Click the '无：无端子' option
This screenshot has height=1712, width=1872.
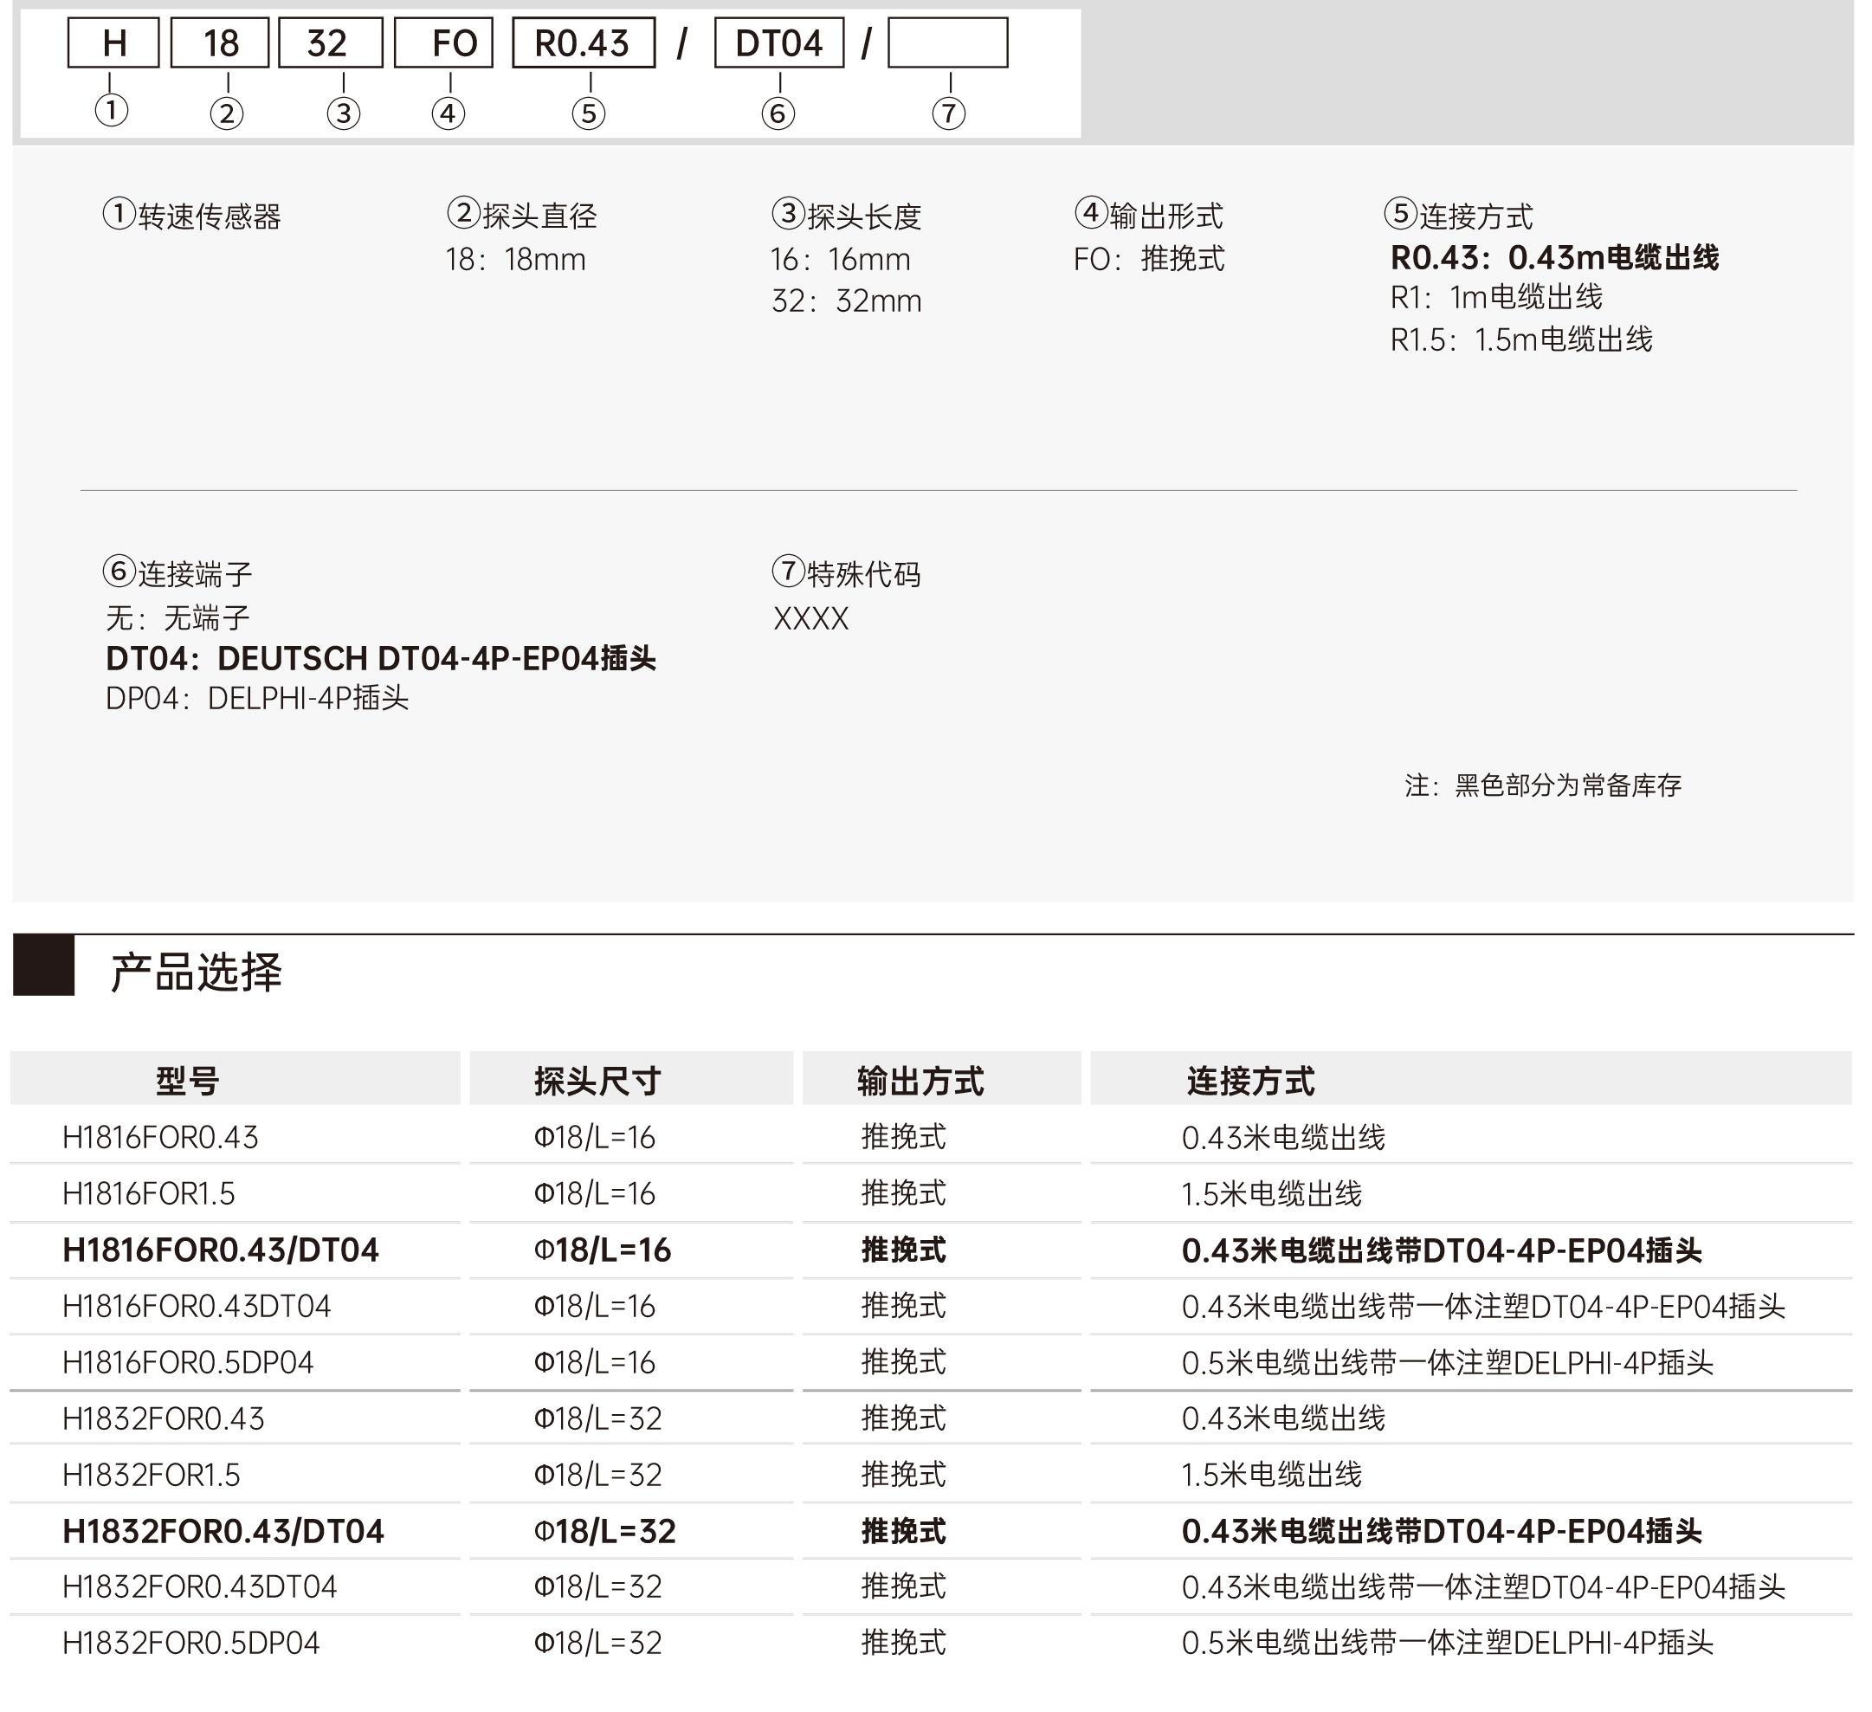pyautogui.click(x=178, y=617)
